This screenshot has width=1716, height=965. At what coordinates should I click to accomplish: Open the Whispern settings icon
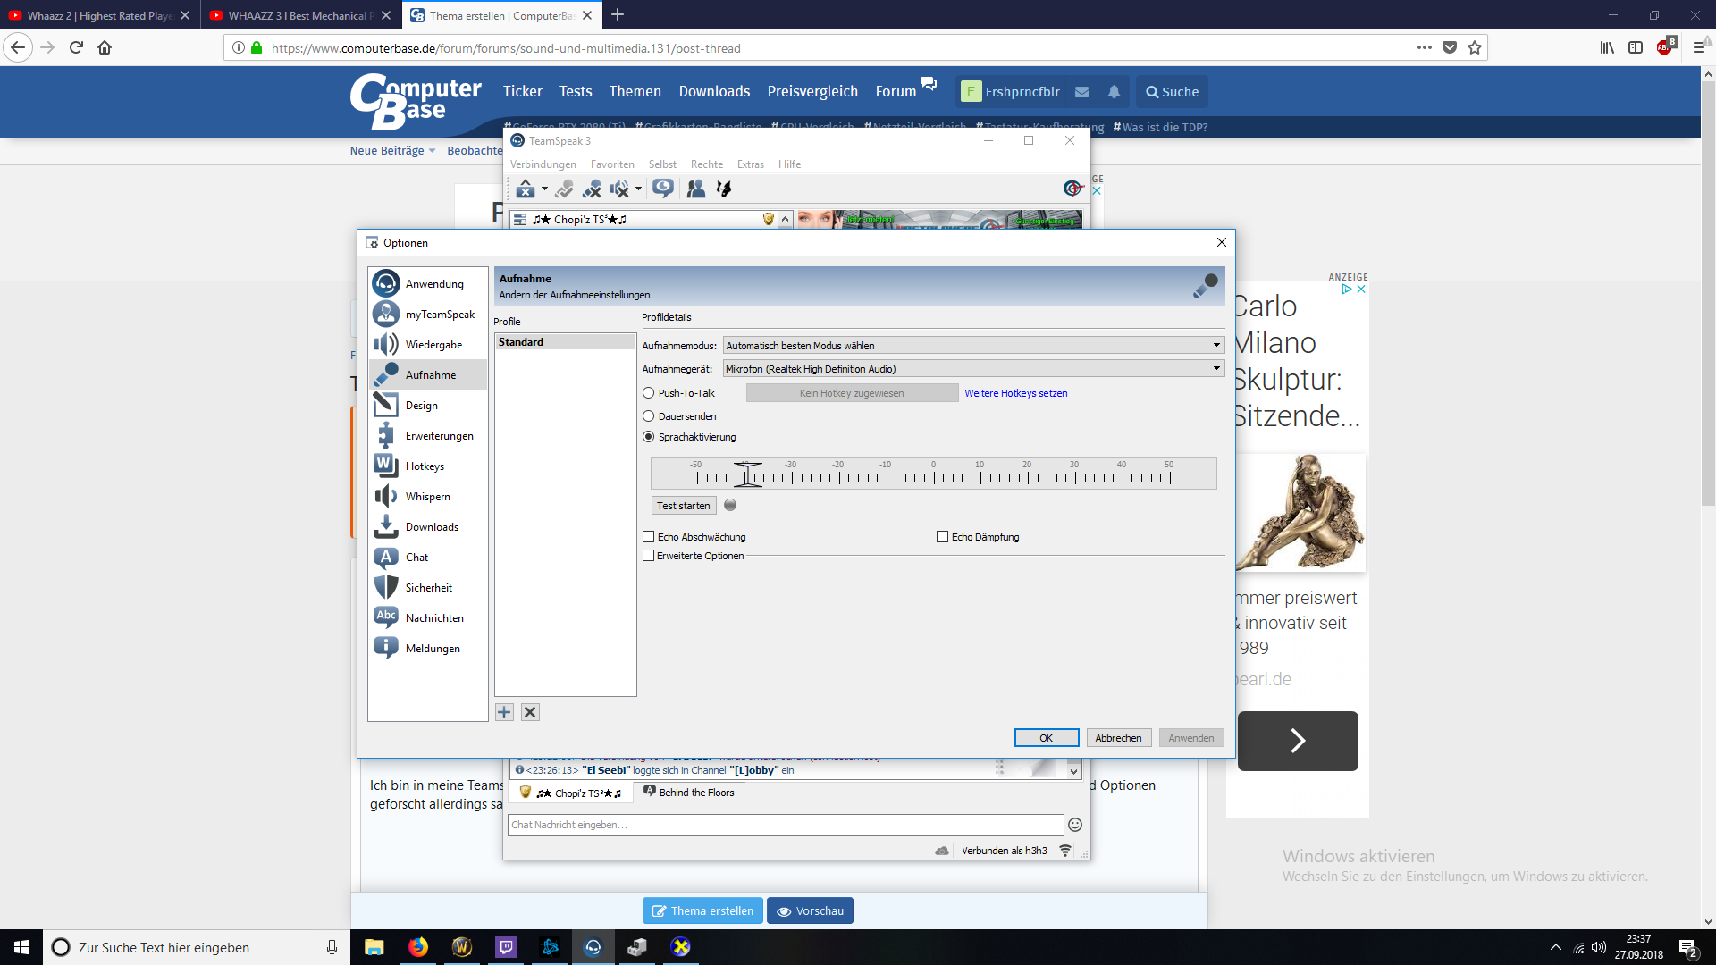386,497
